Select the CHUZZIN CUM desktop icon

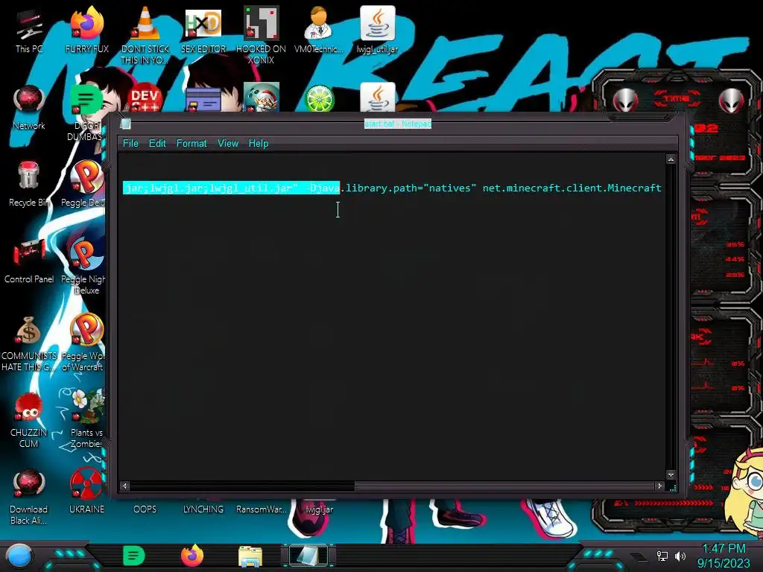[29, 419]
